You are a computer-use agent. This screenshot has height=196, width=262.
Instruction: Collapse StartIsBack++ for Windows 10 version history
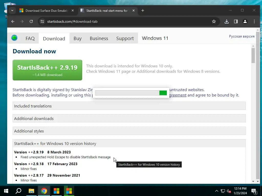[x=129, y=143]
